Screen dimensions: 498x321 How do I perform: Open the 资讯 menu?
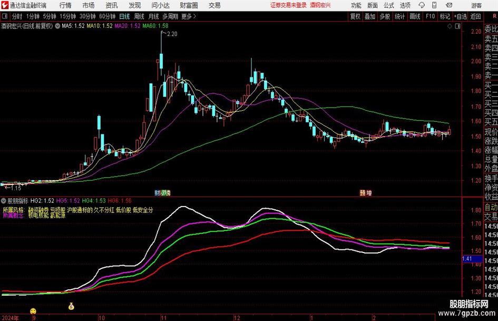pyautogui.click(x=112, y=5)
